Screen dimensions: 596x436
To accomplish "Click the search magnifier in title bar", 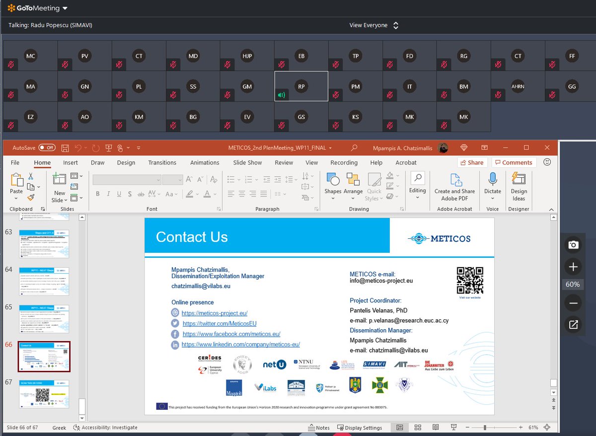I will point(354,148).
